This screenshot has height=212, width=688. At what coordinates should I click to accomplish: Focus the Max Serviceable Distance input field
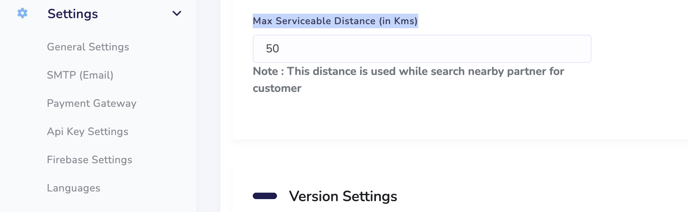(x=422, y=49)
